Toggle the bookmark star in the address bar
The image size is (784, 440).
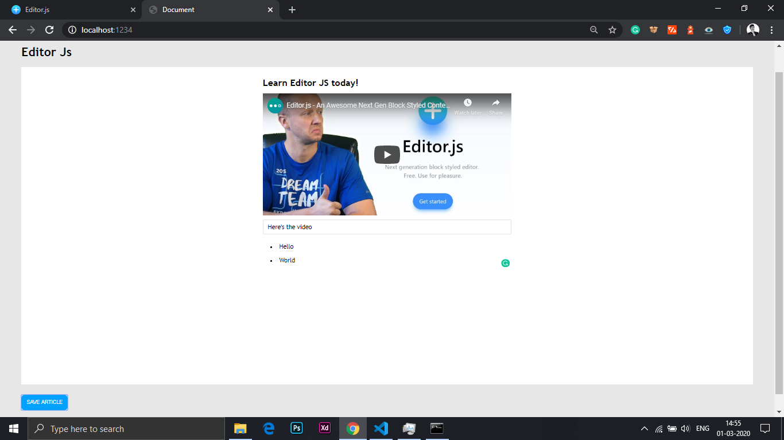[612, 29]
